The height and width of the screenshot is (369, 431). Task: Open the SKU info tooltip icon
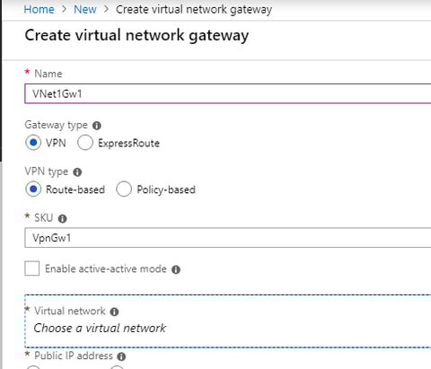coord(62,219)
